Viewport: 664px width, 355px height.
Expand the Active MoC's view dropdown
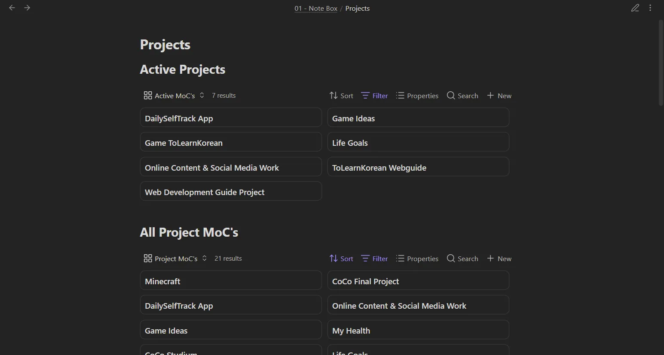click(x=202, y=95)
